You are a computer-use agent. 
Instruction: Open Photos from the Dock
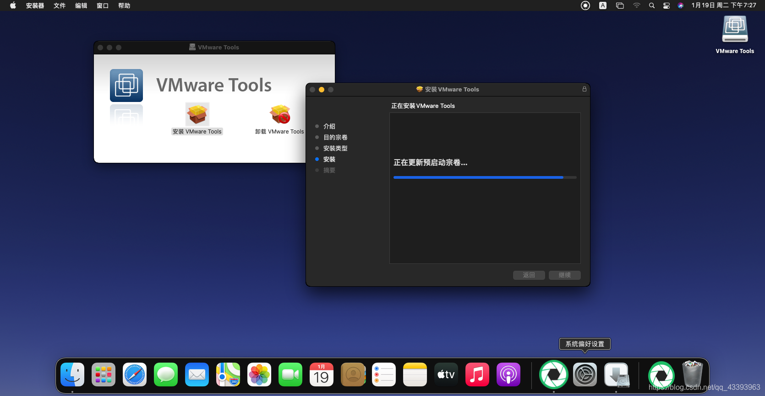[259, 375]
